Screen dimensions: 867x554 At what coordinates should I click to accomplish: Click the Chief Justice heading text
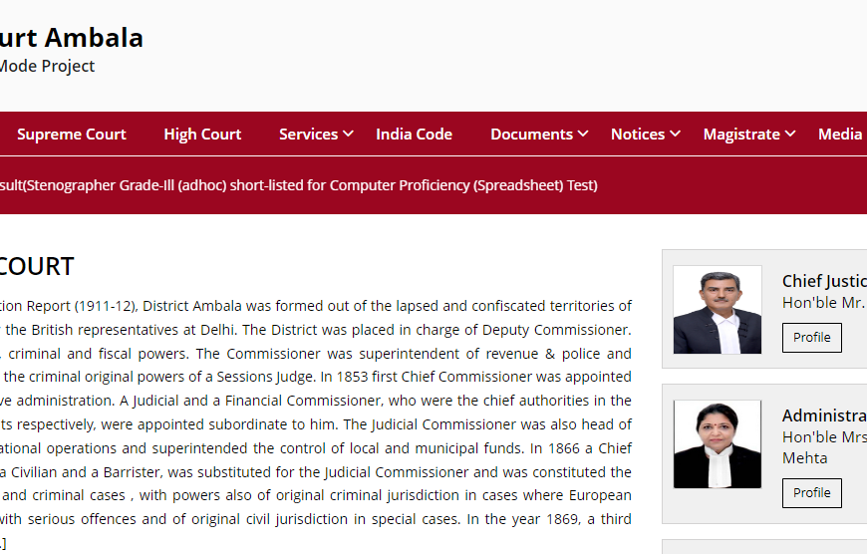pyautogui.click(x=824, y=281)
